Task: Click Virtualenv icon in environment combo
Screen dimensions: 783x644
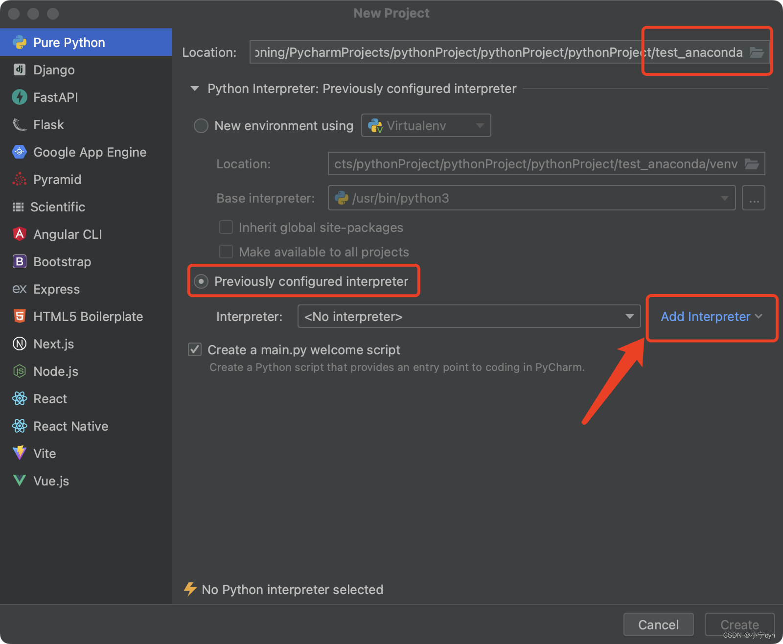Action: pos(375,126)
